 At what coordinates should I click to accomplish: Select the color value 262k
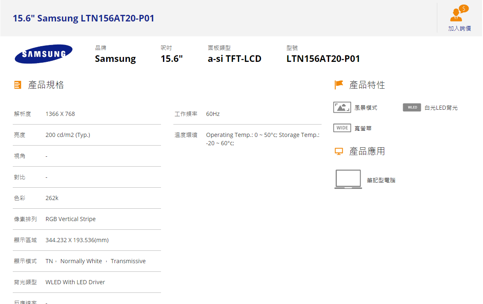pyautogui.click(x=52, y=198)
